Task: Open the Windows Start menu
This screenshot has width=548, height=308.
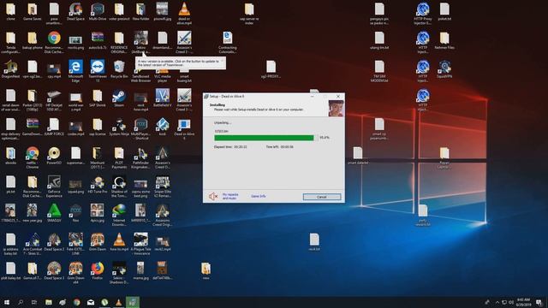Action: coord(7,302)
